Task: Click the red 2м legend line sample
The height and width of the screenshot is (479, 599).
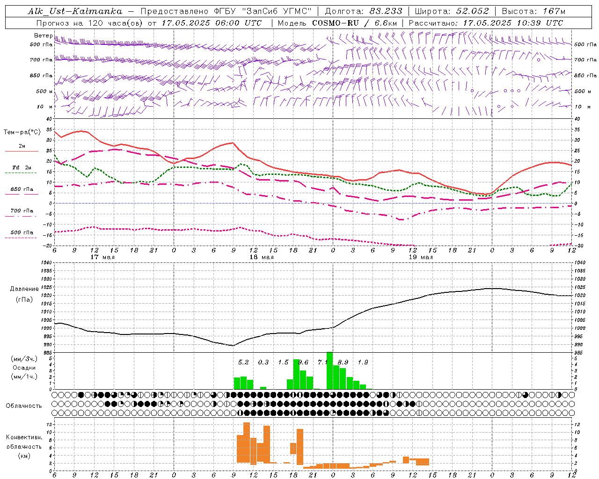Action: [22, 152]
